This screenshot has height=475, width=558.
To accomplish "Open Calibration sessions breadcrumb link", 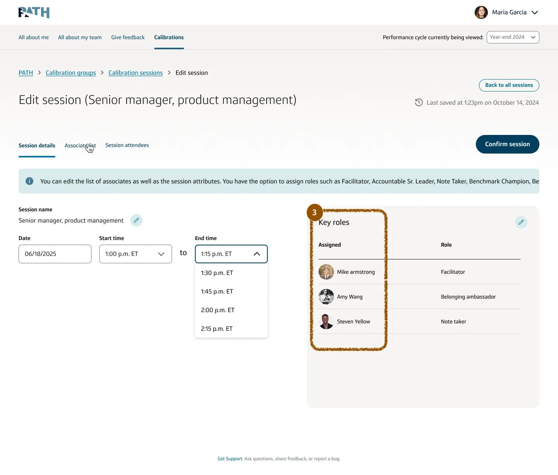I will point(136,73).
